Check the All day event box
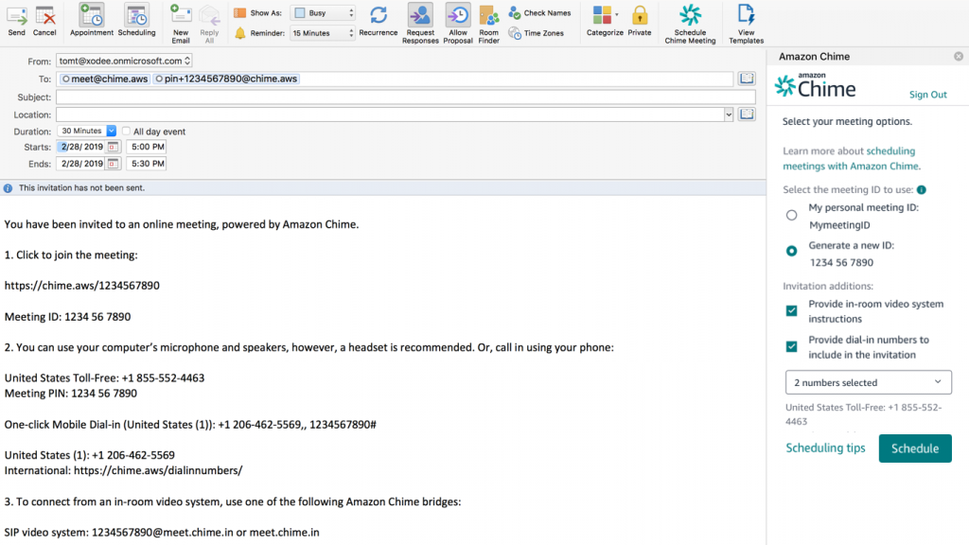The width and height of the screenshot is (969, 545). click(126, 131)
